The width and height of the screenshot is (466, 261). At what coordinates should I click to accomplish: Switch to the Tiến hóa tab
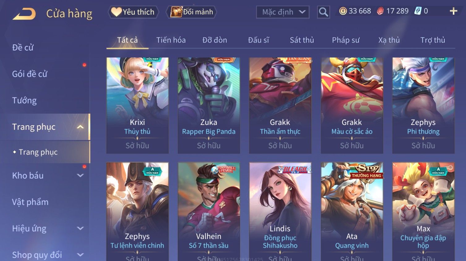coord(171,40)
